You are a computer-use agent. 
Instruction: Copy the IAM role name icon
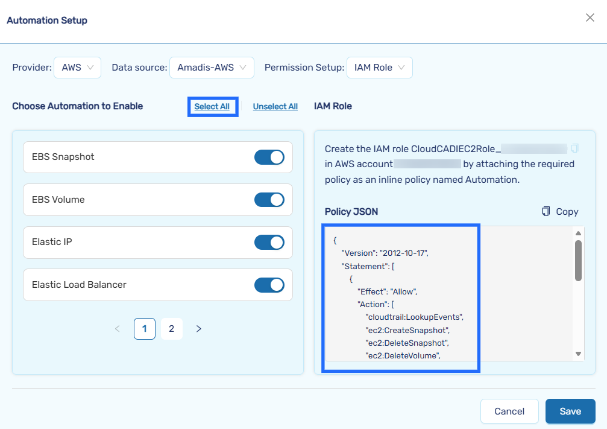[x=574, y=148]
